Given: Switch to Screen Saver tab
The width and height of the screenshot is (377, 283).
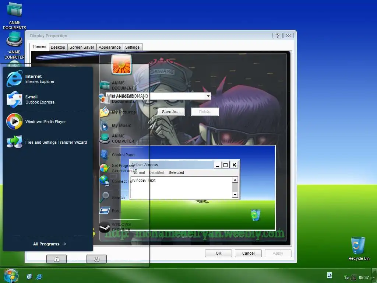Looking at the screenshot, I should click(82, 47).
